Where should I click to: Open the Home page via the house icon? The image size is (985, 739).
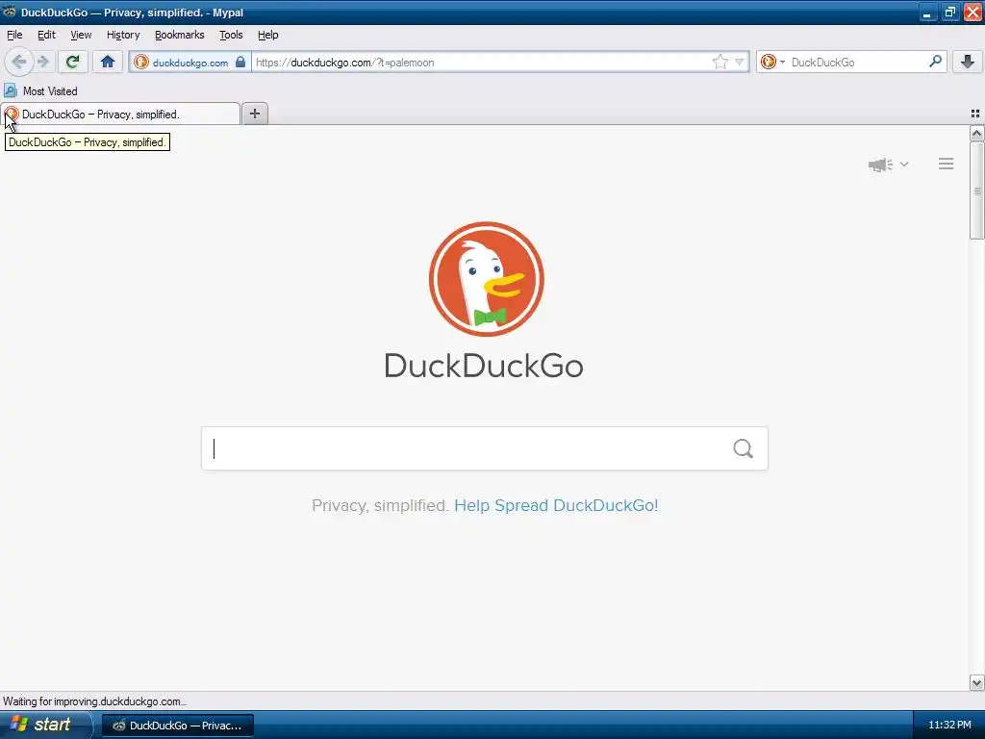pos(108,62)
